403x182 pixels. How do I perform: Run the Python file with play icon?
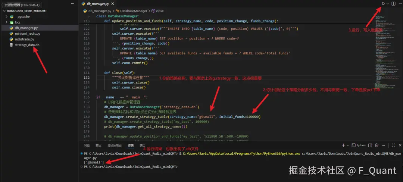[x=383, y=4]
